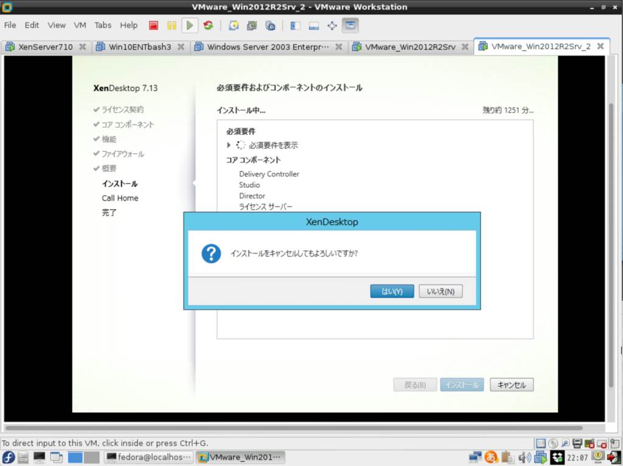
Task: Click the CD/DVD device status icon
Action: point(553,443)
